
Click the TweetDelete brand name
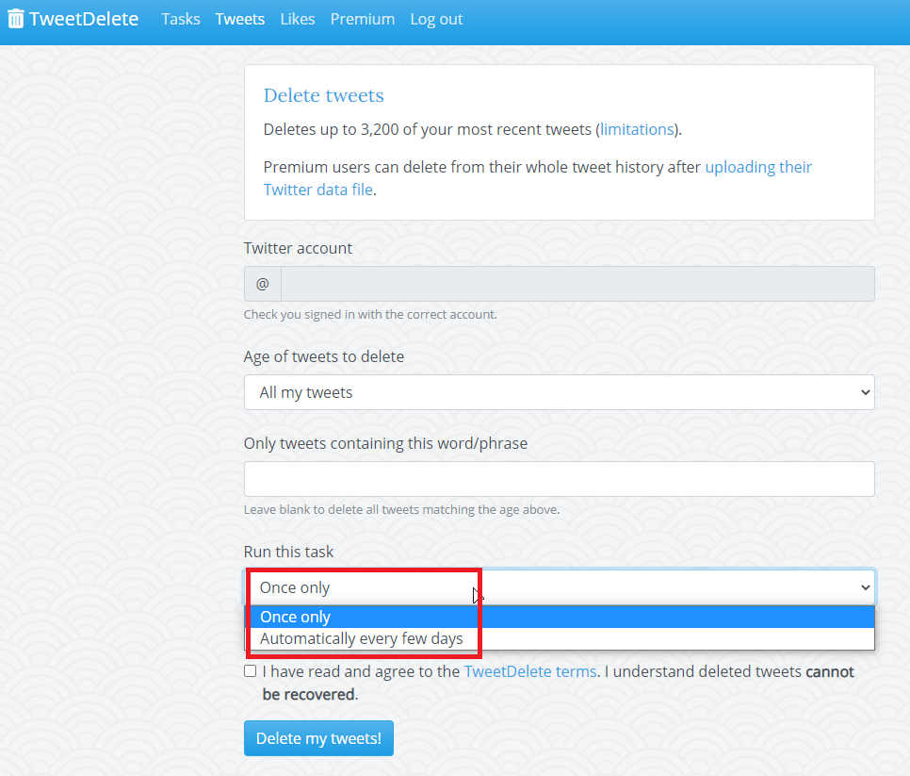84,19
